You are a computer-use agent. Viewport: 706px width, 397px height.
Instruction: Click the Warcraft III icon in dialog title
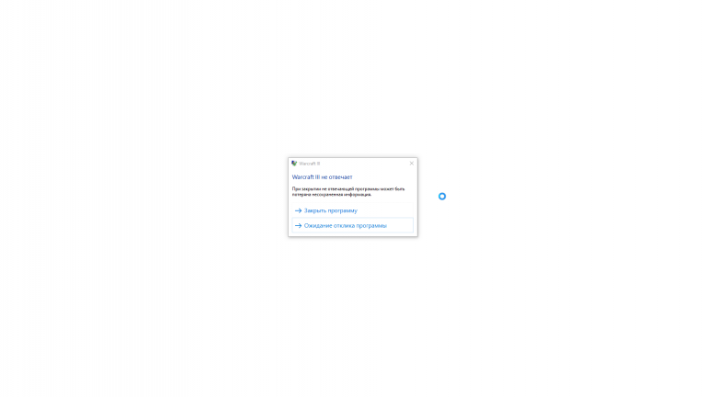coord(294,164)
